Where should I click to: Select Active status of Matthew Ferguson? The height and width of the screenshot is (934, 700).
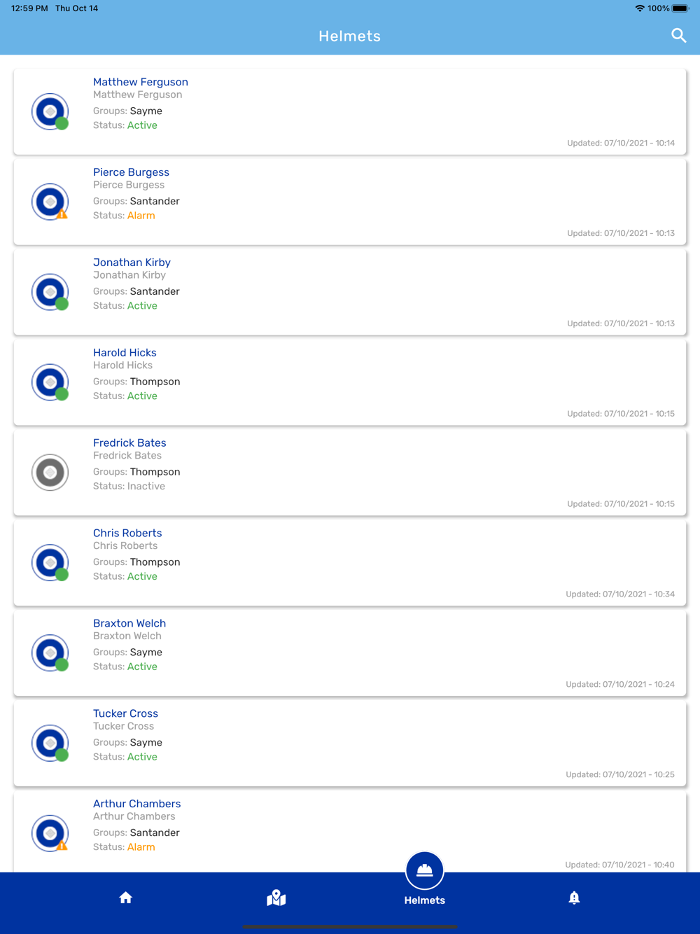coord(142,125)
